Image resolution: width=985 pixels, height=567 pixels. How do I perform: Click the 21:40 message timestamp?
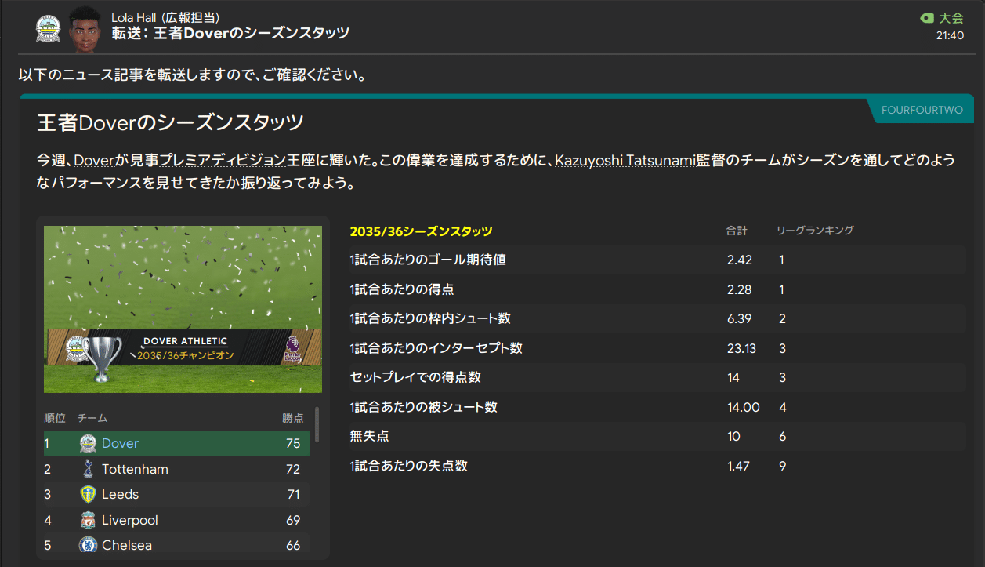click(950, 35)
